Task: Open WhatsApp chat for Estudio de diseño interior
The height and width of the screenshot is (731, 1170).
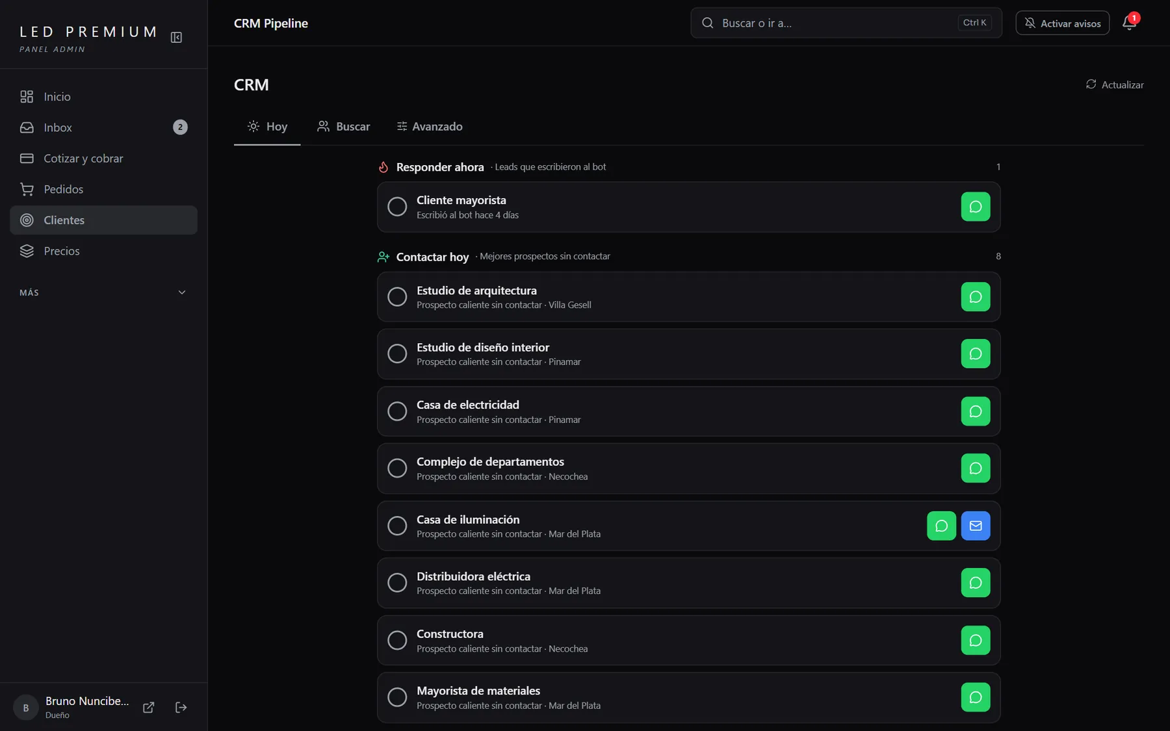Action: (x=975, y=353)
